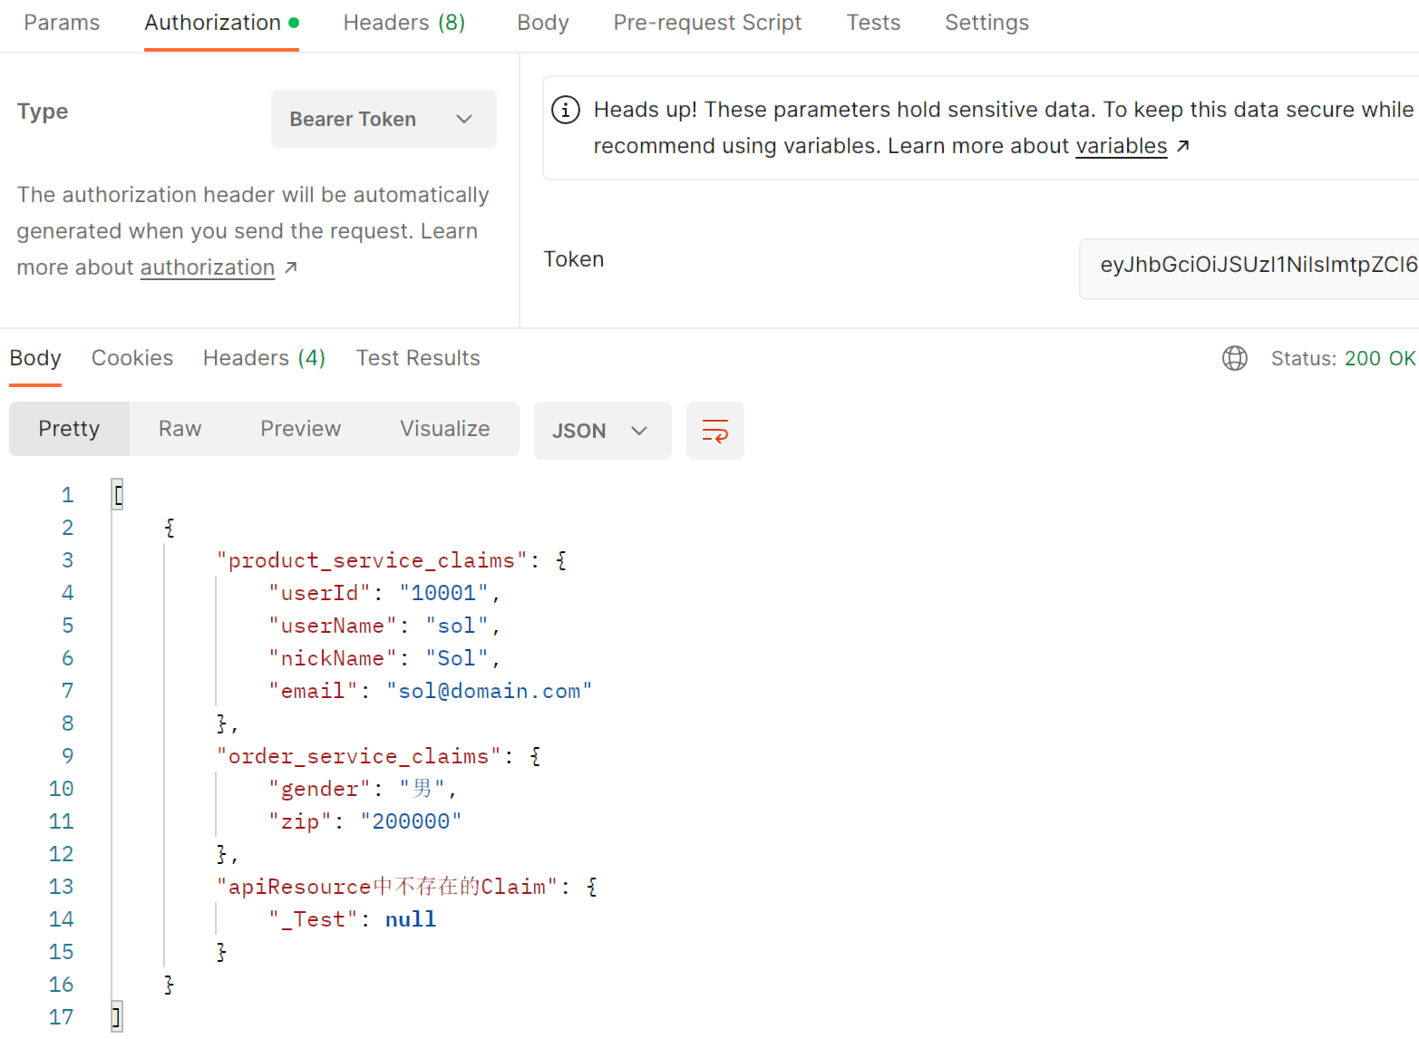Click the arrow icon after variables link
Viewport: 1419px width, 1039px height.
[x=1183, y=146]
